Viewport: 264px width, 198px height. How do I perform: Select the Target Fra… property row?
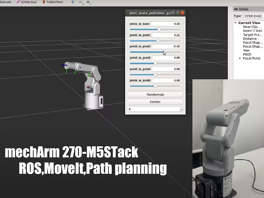pos(253,35)
